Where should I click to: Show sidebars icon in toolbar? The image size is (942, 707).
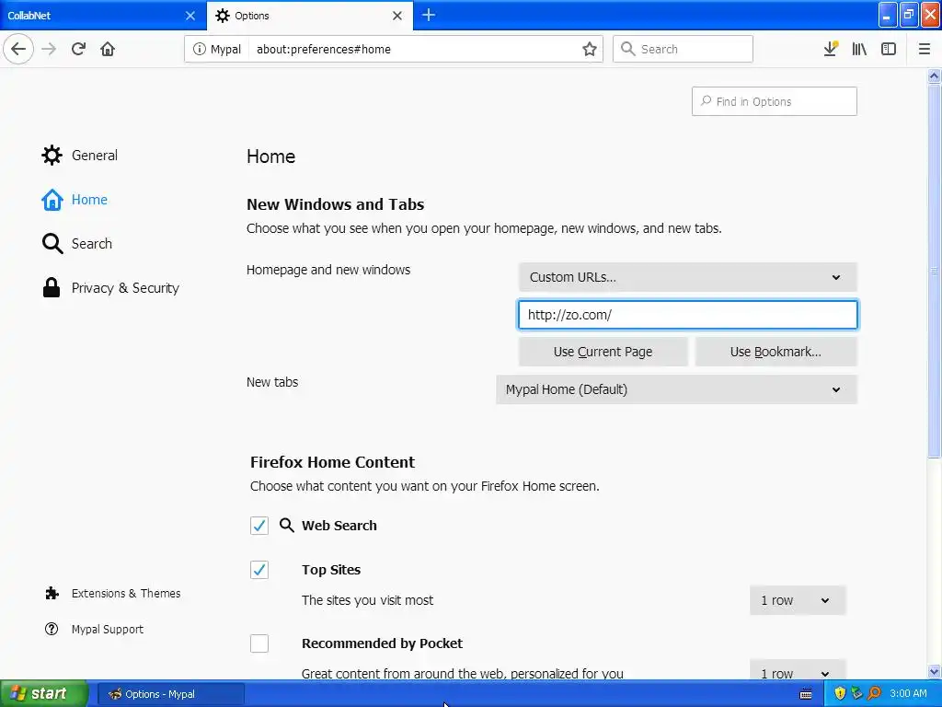pos(889,49)
